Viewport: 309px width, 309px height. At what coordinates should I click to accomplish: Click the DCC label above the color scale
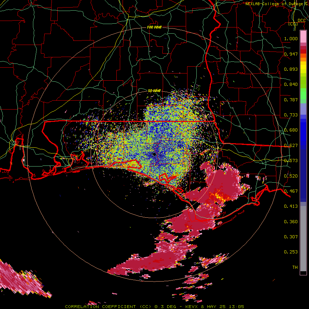tap(301, 21)
